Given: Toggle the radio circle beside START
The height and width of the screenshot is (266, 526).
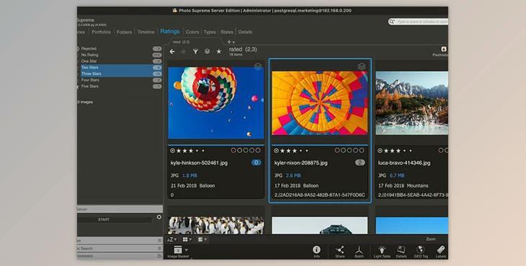Looking at the screenshot, I should pyautogui.click(x=159, y=217).
